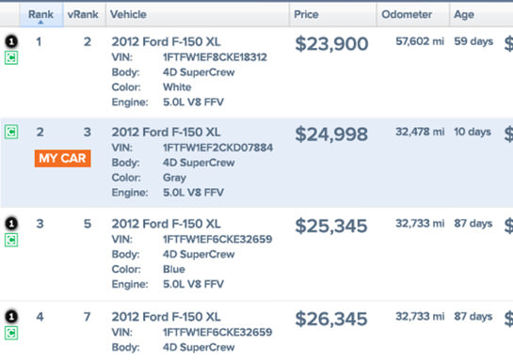Click the orange MY CAR badge

click(62, 159)
